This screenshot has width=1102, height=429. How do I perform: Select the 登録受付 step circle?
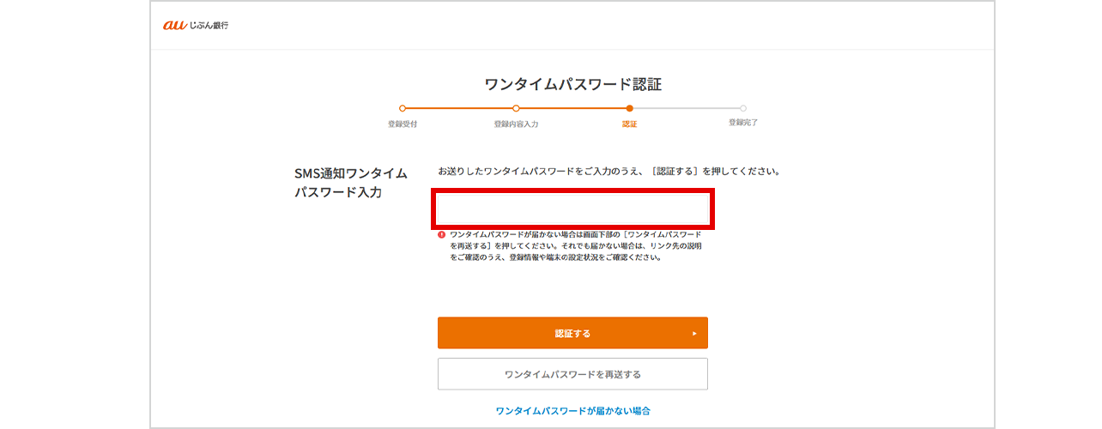(x=403, y=108)
